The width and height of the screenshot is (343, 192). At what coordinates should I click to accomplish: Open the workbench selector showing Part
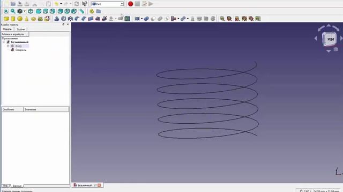[x=107, y=4]
